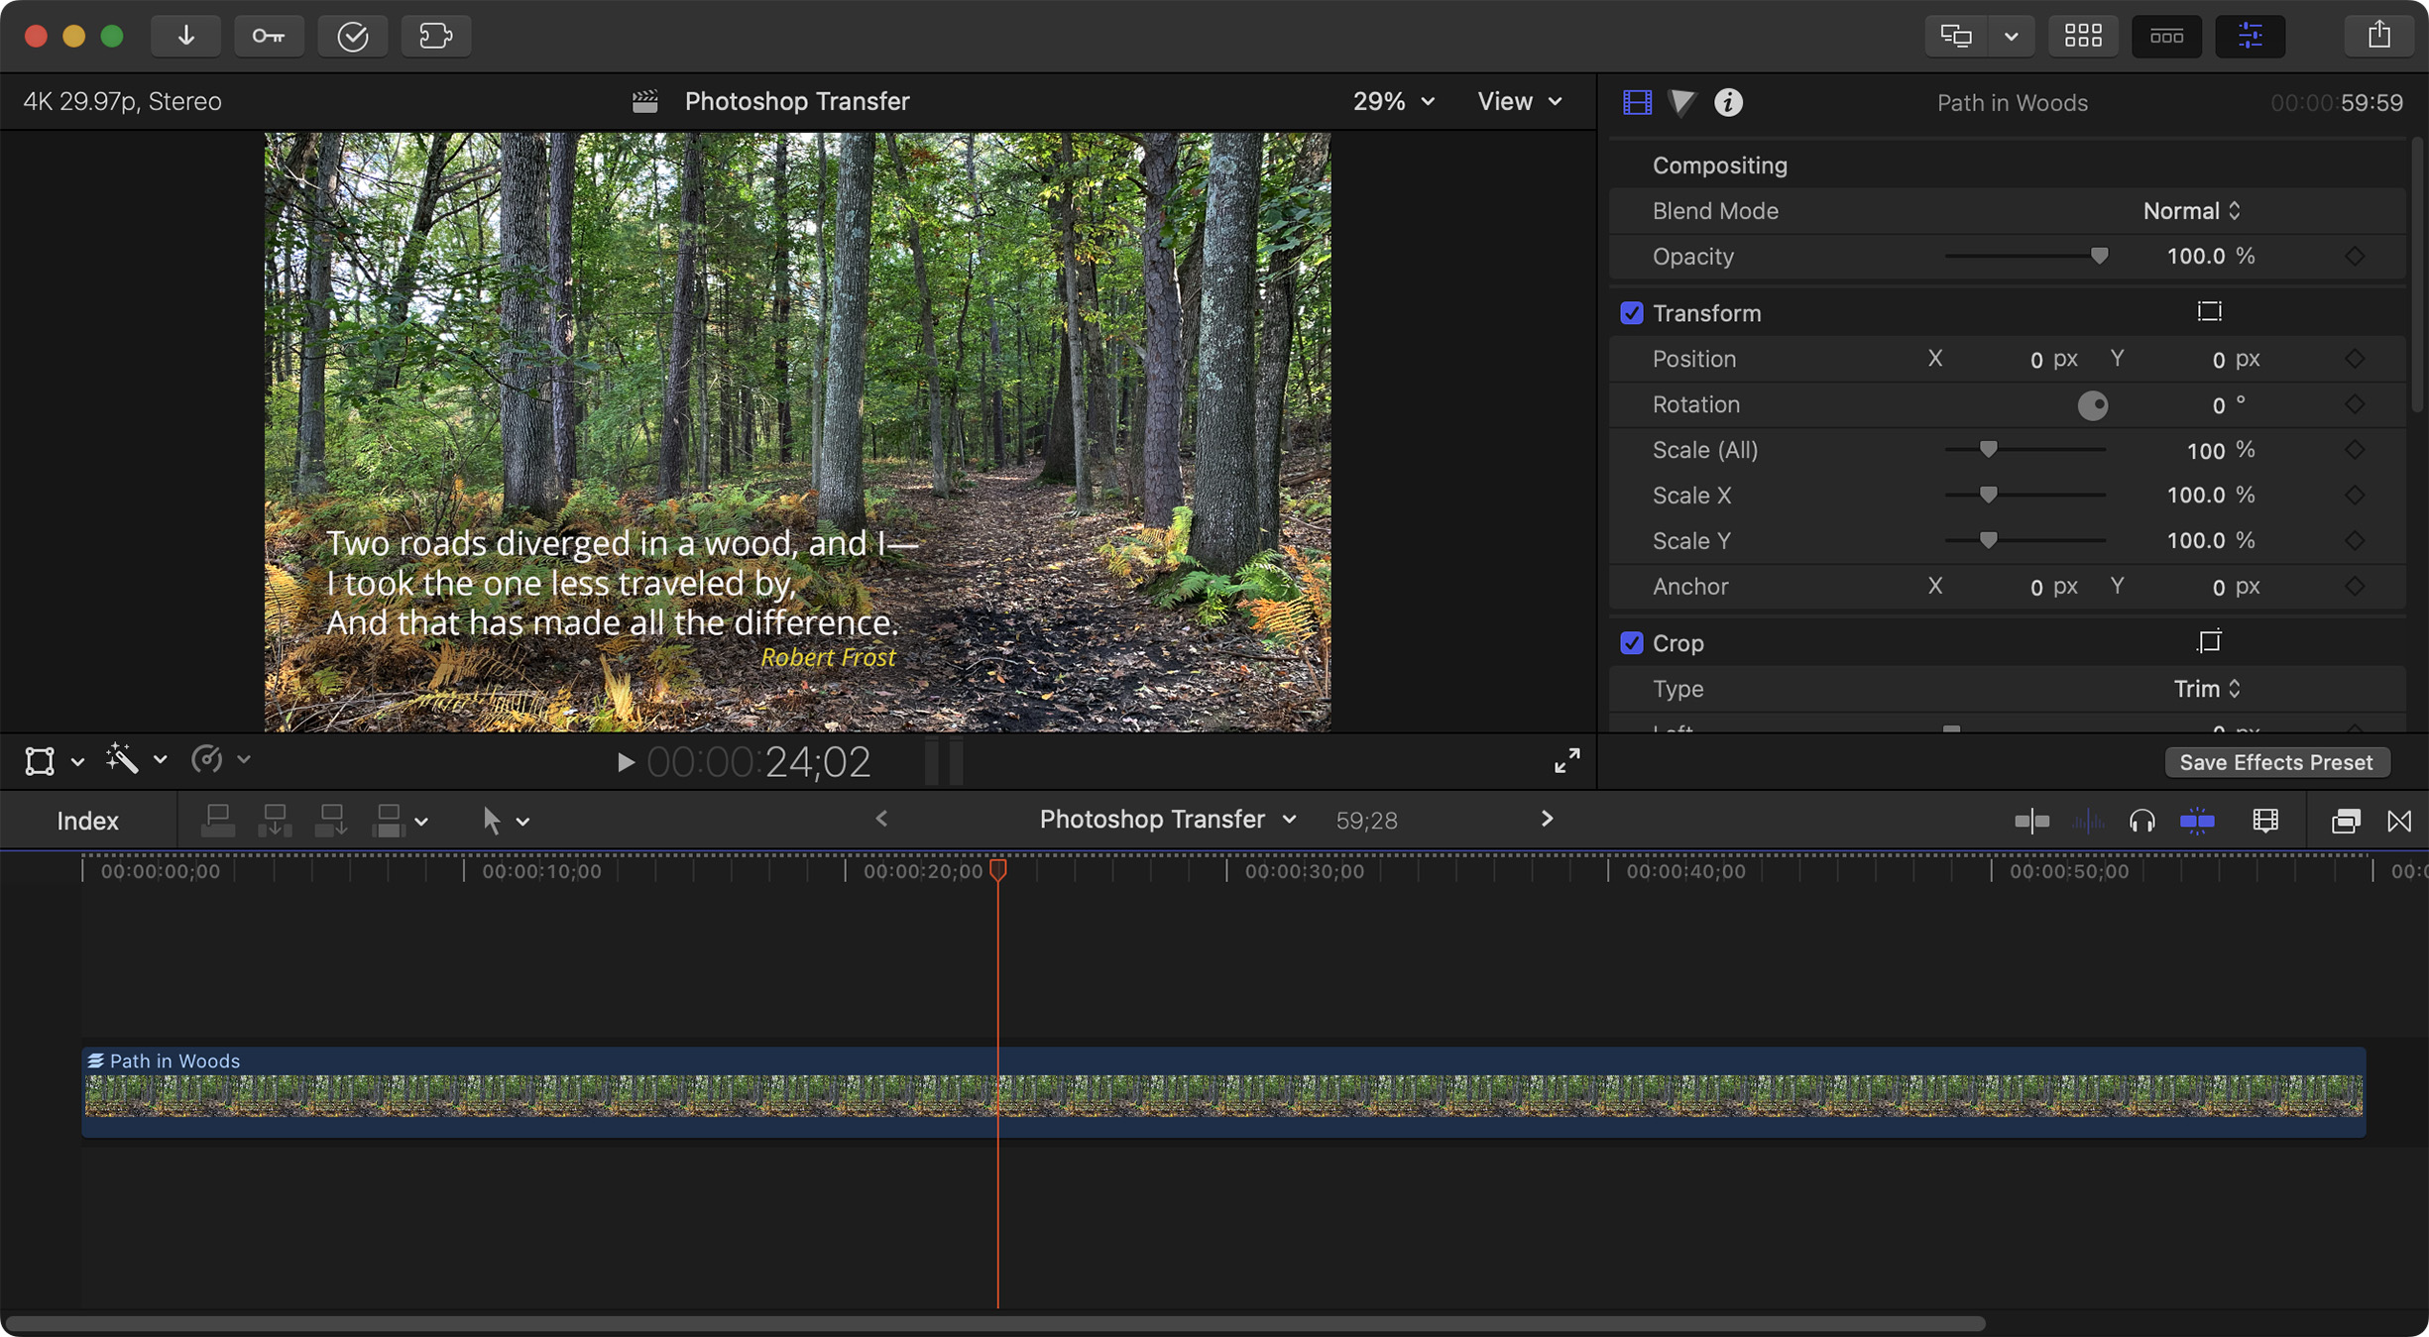This screenshot has height=1337, width=2429.
Task: Disable the Transform checkbox
Action: [1631, 313]
